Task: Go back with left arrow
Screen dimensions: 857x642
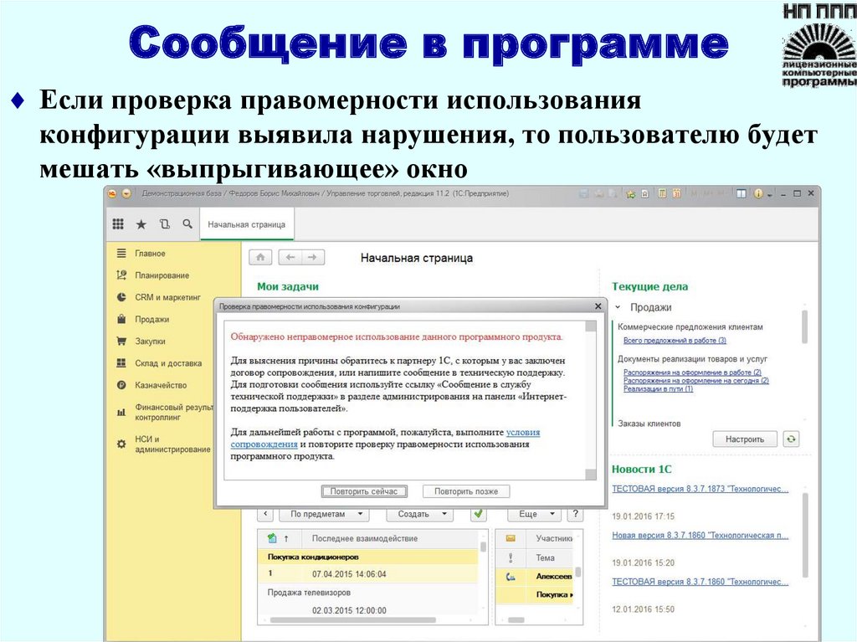Action: (x=290, y=257)
